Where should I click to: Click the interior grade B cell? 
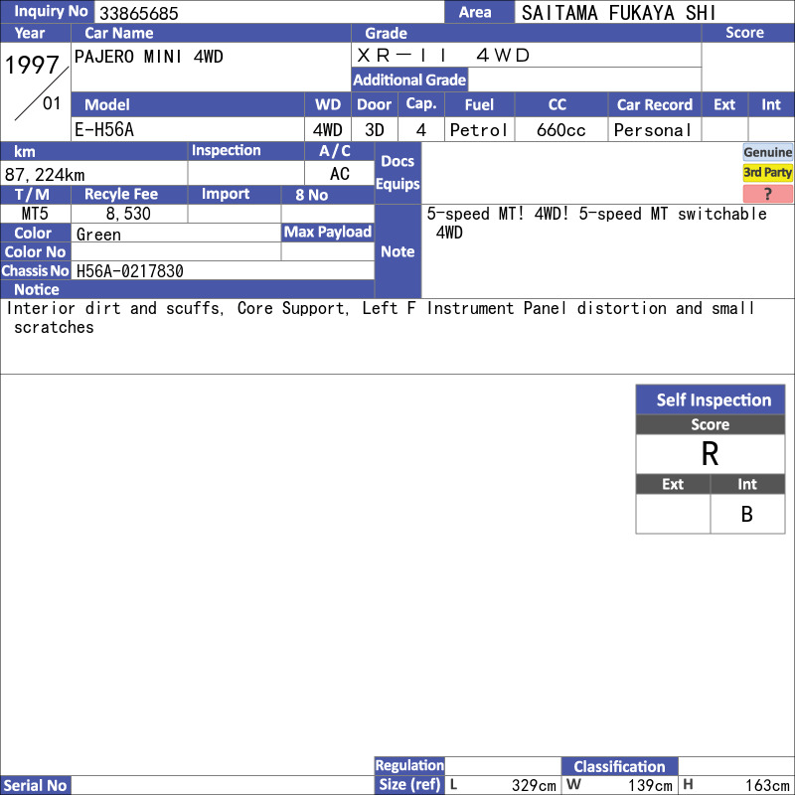747,514
